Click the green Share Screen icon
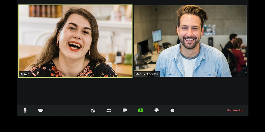Image resolution: width=265 pixels, height=132 pixels. point(141,110)
